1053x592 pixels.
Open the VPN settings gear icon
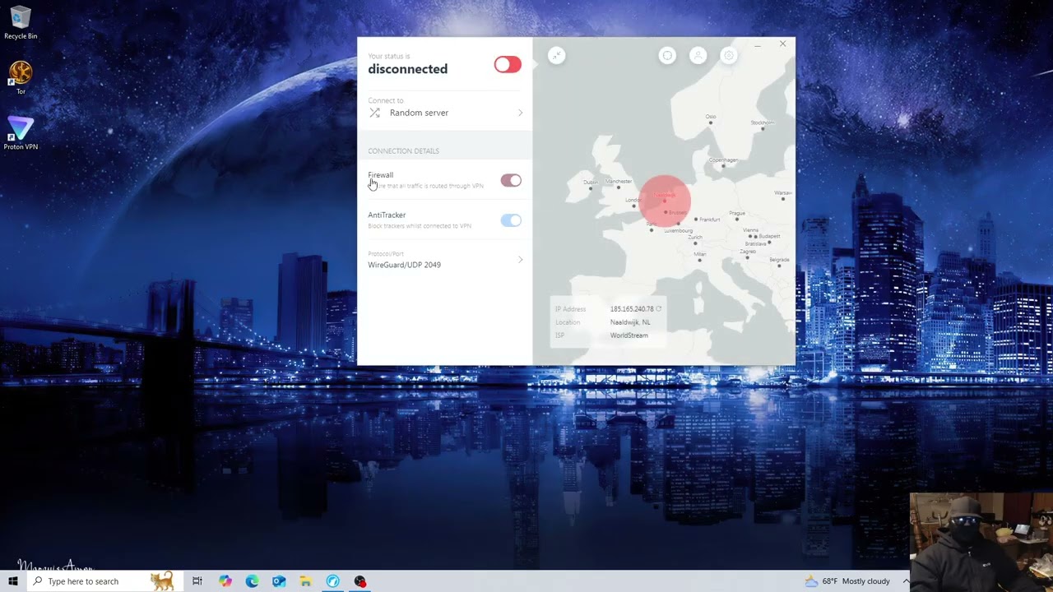coord(728,55)
